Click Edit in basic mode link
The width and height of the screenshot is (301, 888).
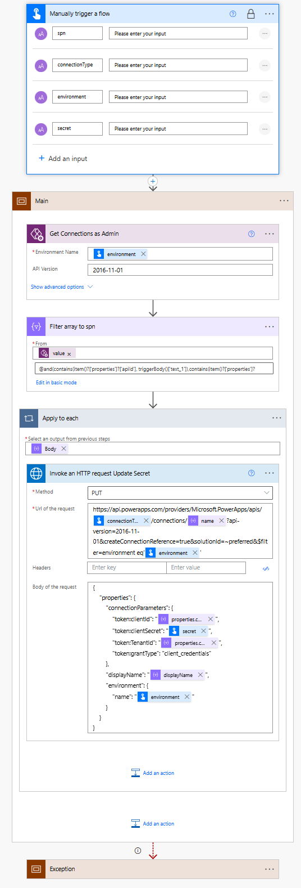pos(56,383)
